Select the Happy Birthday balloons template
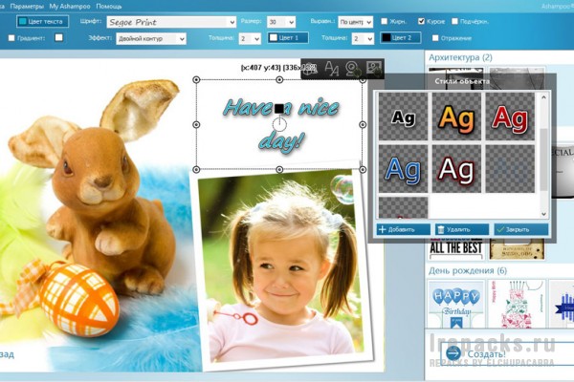Viewport: 574px width, 382px height. pos(455,304)
